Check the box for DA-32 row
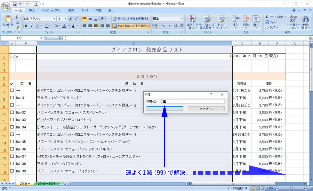The image size is (313, 191). 12,112
